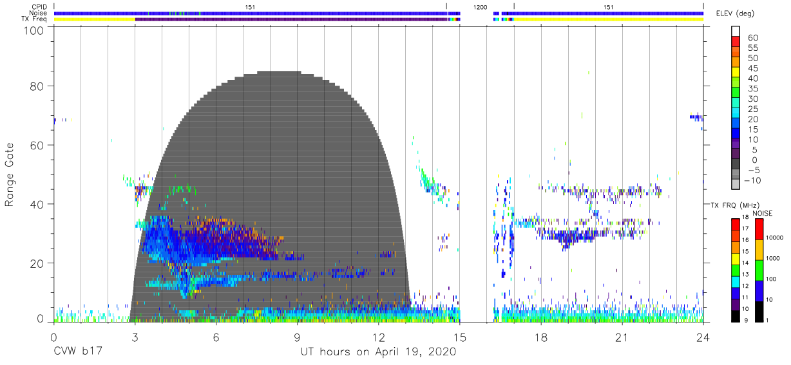The height and width of the screenshot is (365, 791).
Task: Click the blue segment of the NOISE colorbar
Action: coord(760,291)
